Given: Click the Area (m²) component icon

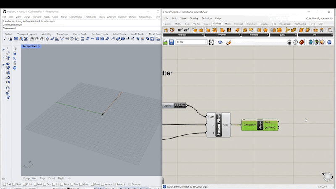Looking at the screenshot, I should (180, 30).
